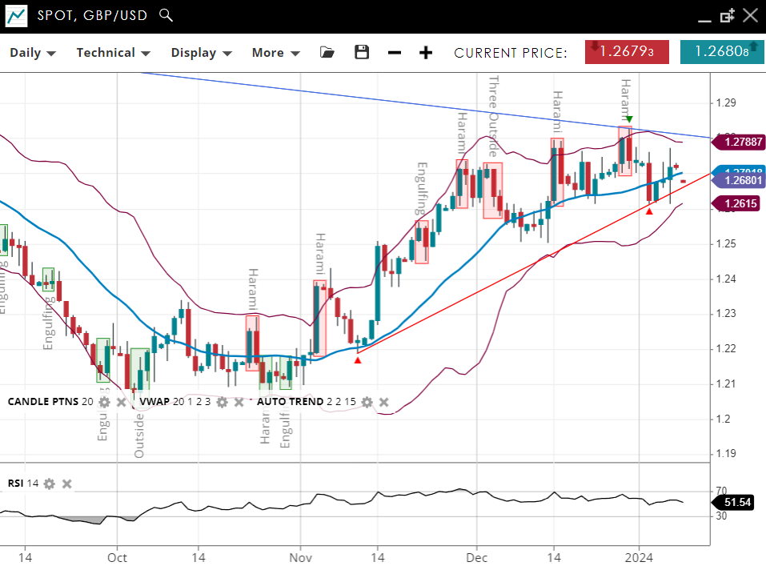Remove the CANDLE PTNS indicator
The image size is (766, 570).
coord(121,402)
